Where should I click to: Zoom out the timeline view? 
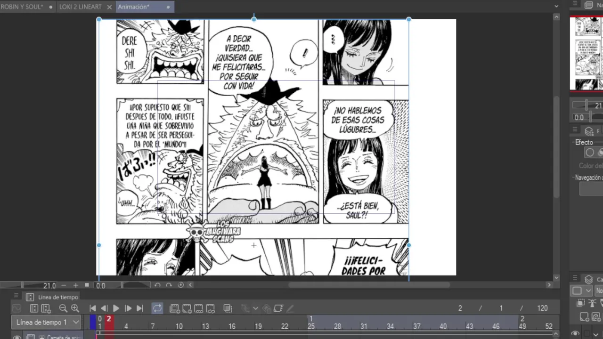63,308
